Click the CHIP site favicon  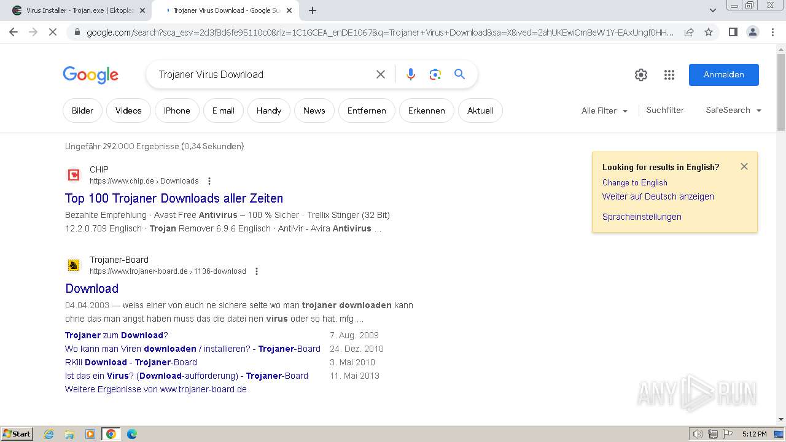(x=74, y=175)
